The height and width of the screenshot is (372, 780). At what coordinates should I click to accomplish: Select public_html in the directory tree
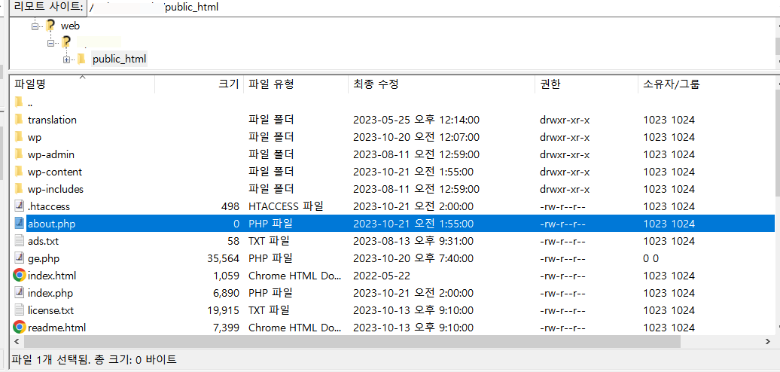point(120,59)
